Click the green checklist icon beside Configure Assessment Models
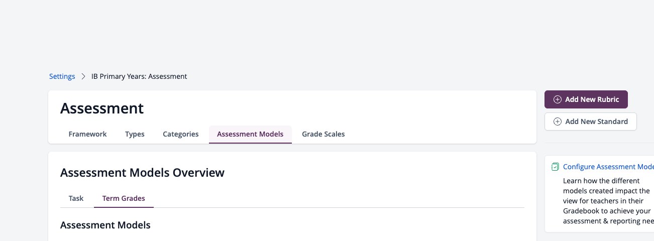Screen dimensions: 654x241 555,167
